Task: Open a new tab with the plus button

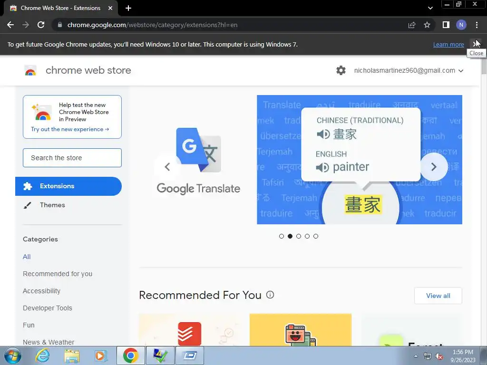Action: point(128,8)
